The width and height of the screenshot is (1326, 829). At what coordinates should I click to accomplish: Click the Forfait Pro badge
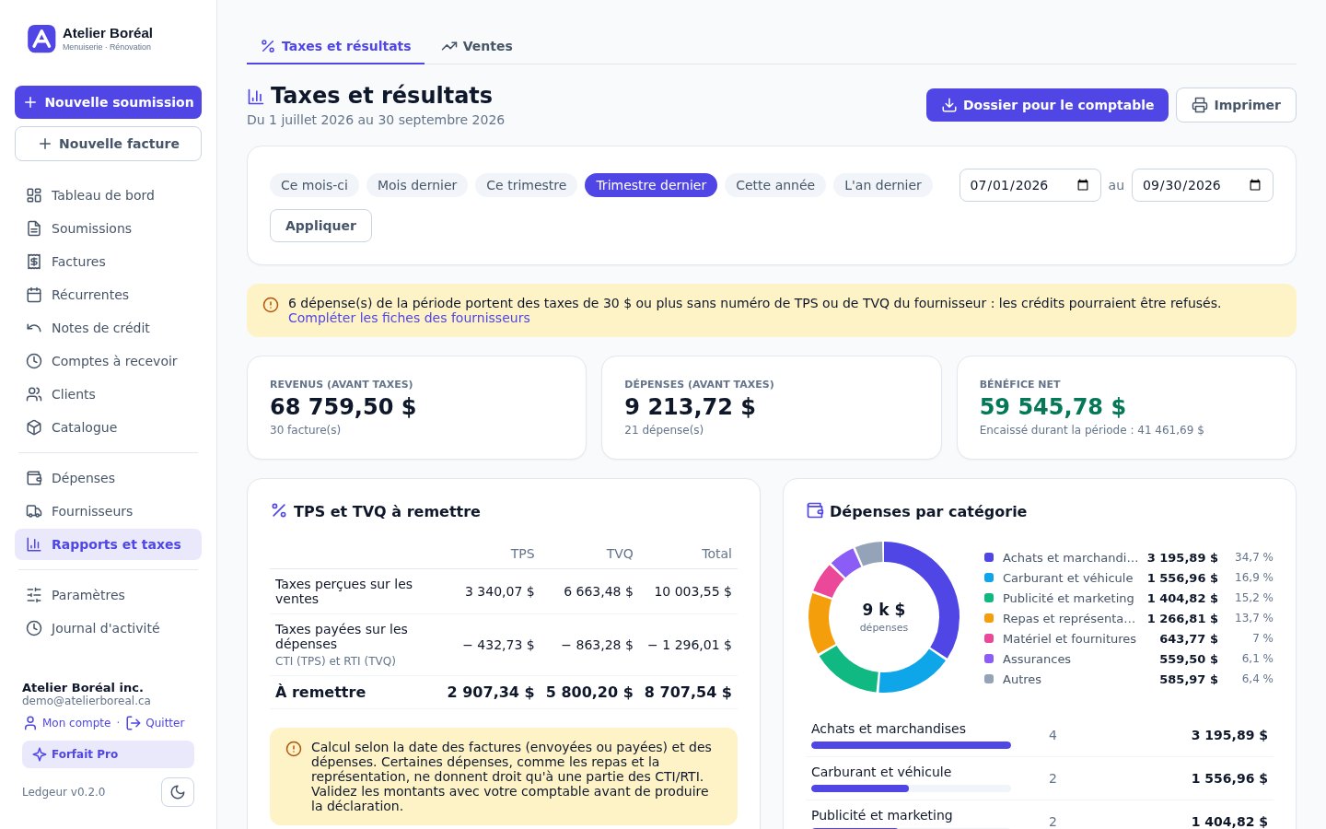(108, 754)
